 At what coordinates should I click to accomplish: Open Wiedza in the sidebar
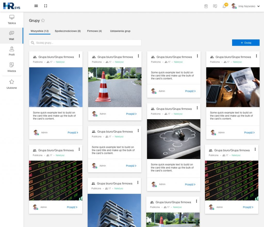coord(12,68)
